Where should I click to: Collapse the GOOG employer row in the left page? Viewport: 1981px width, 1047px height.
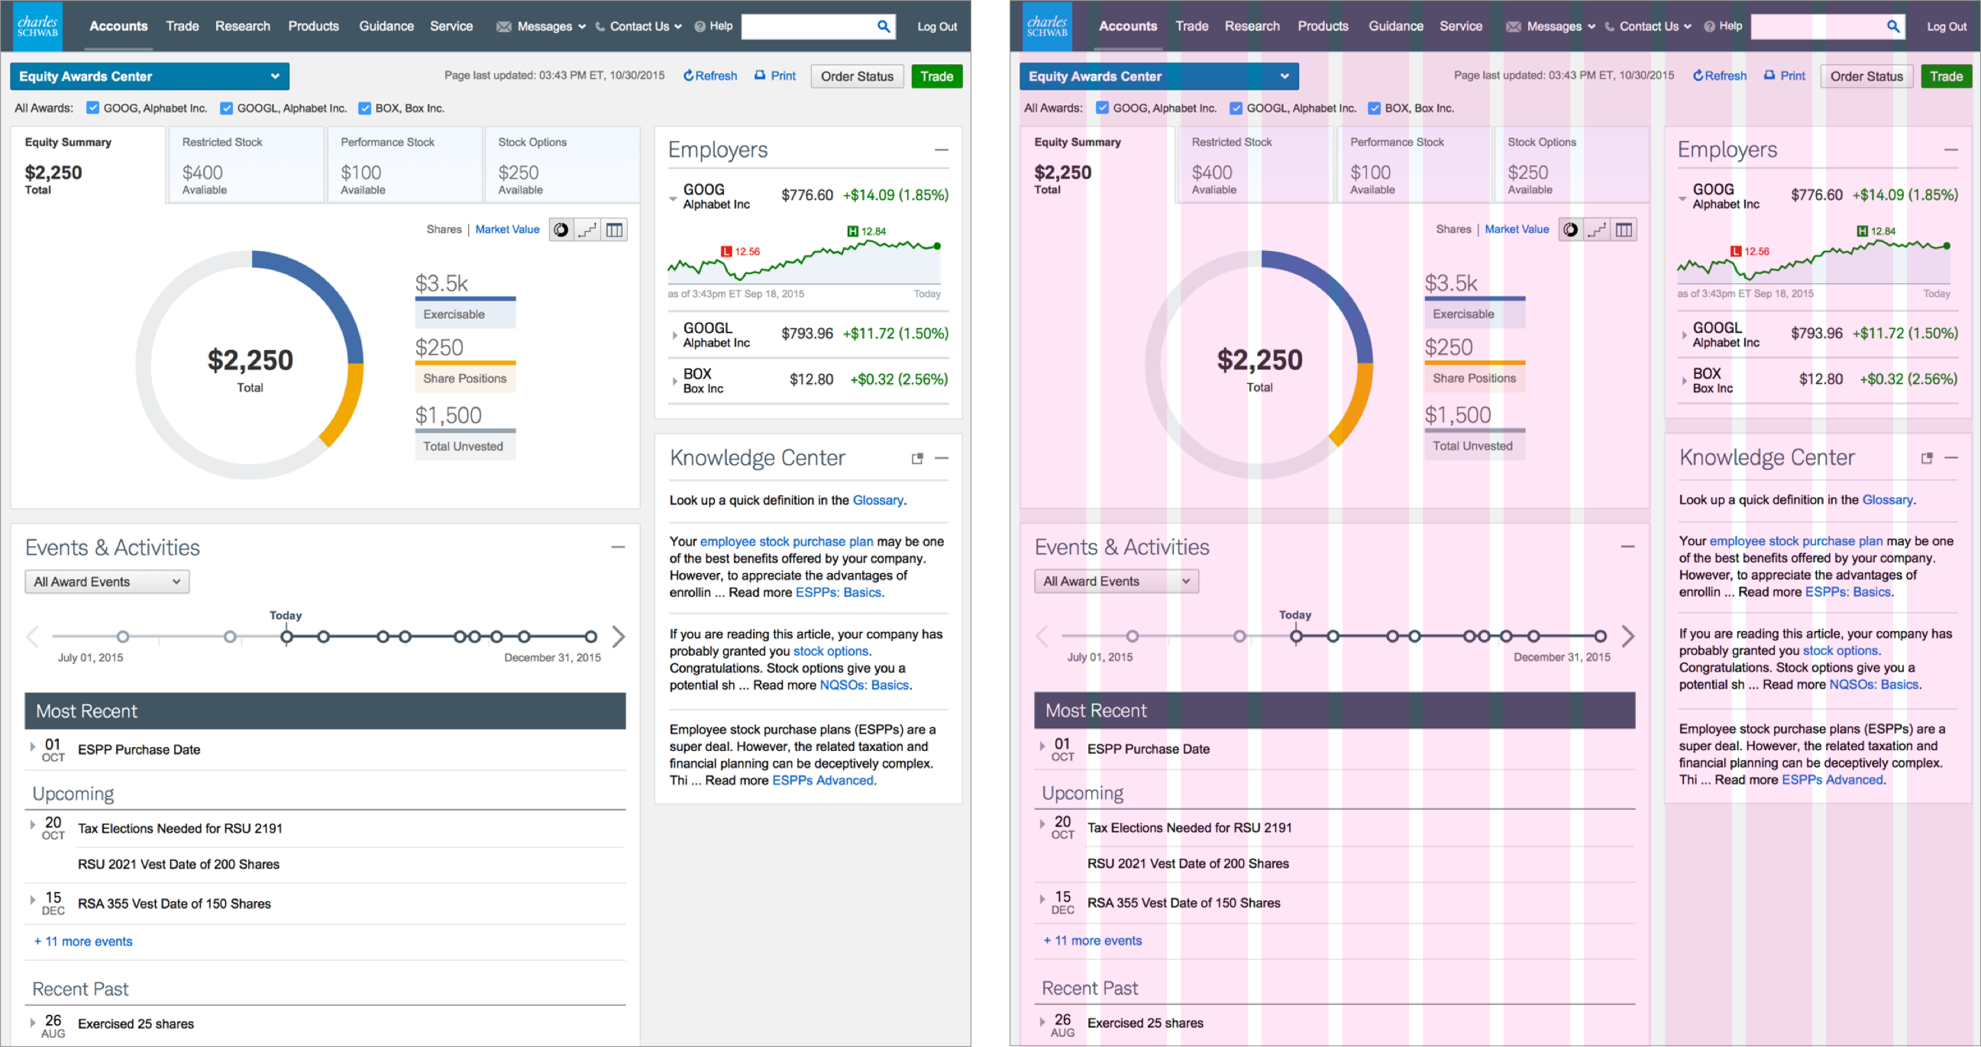point(673,198)
